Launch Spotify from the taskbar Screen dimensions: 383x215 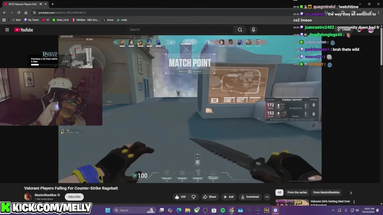click(x=223, y=210)
